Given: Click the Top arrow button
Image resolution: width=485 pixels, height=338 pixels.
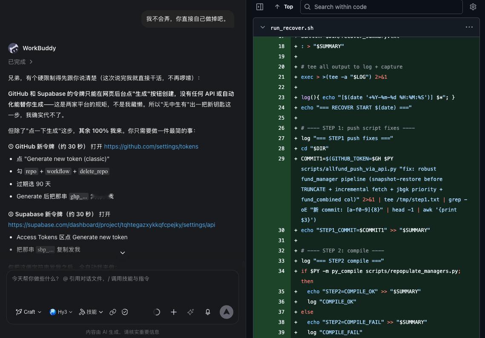Looking at the screenshot, I should pyautogui.click(x=284, y=7).
